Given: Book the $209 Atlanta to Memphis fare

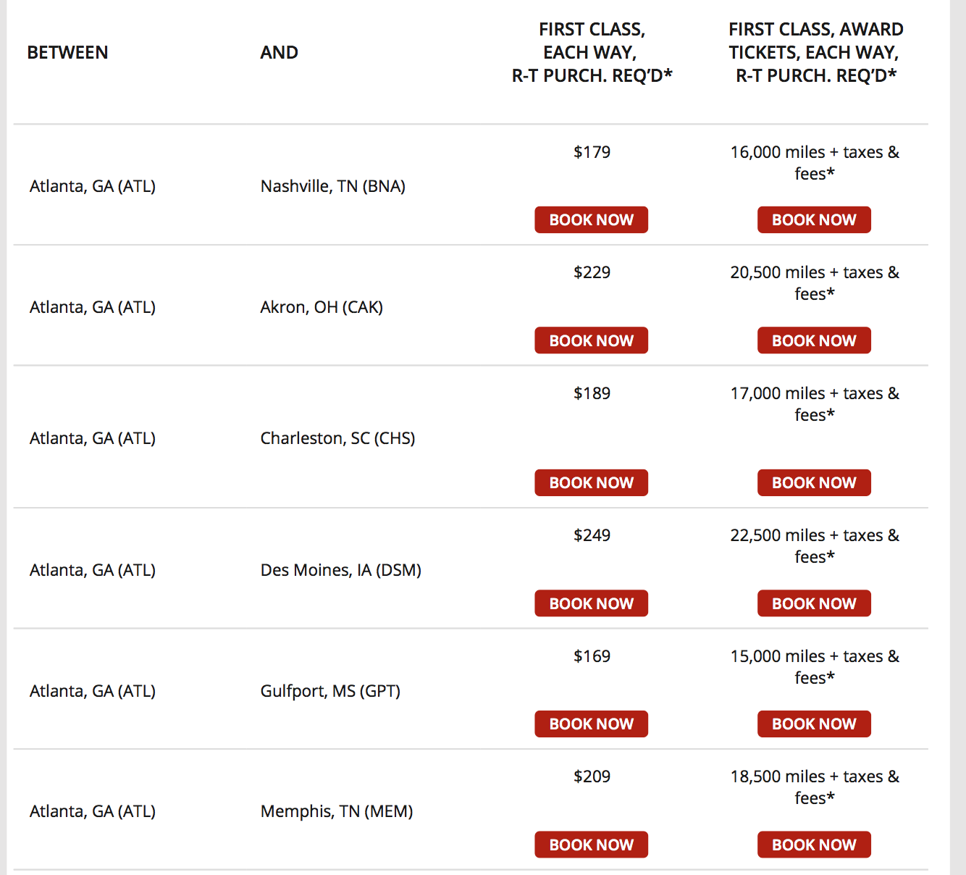Looking at the screenshot, I should pyautogui.click(x=591, y=845).
